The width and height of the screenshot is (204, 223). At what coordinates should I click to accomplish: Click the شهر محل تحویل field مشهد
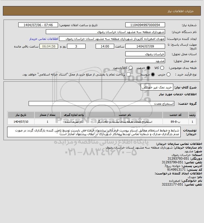145,61
